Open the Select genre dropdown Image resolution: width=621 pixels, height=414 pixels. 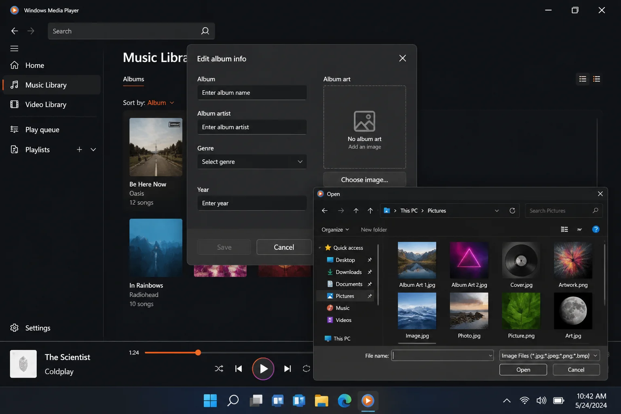click(252, 162)
